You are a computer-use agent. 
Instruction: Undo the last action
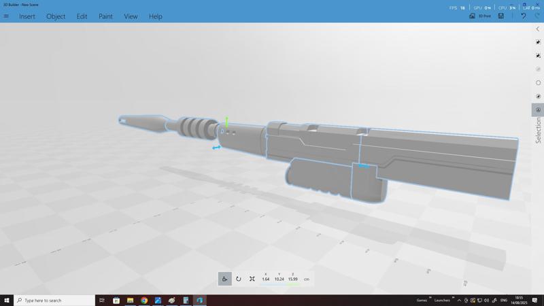(524, 16)
